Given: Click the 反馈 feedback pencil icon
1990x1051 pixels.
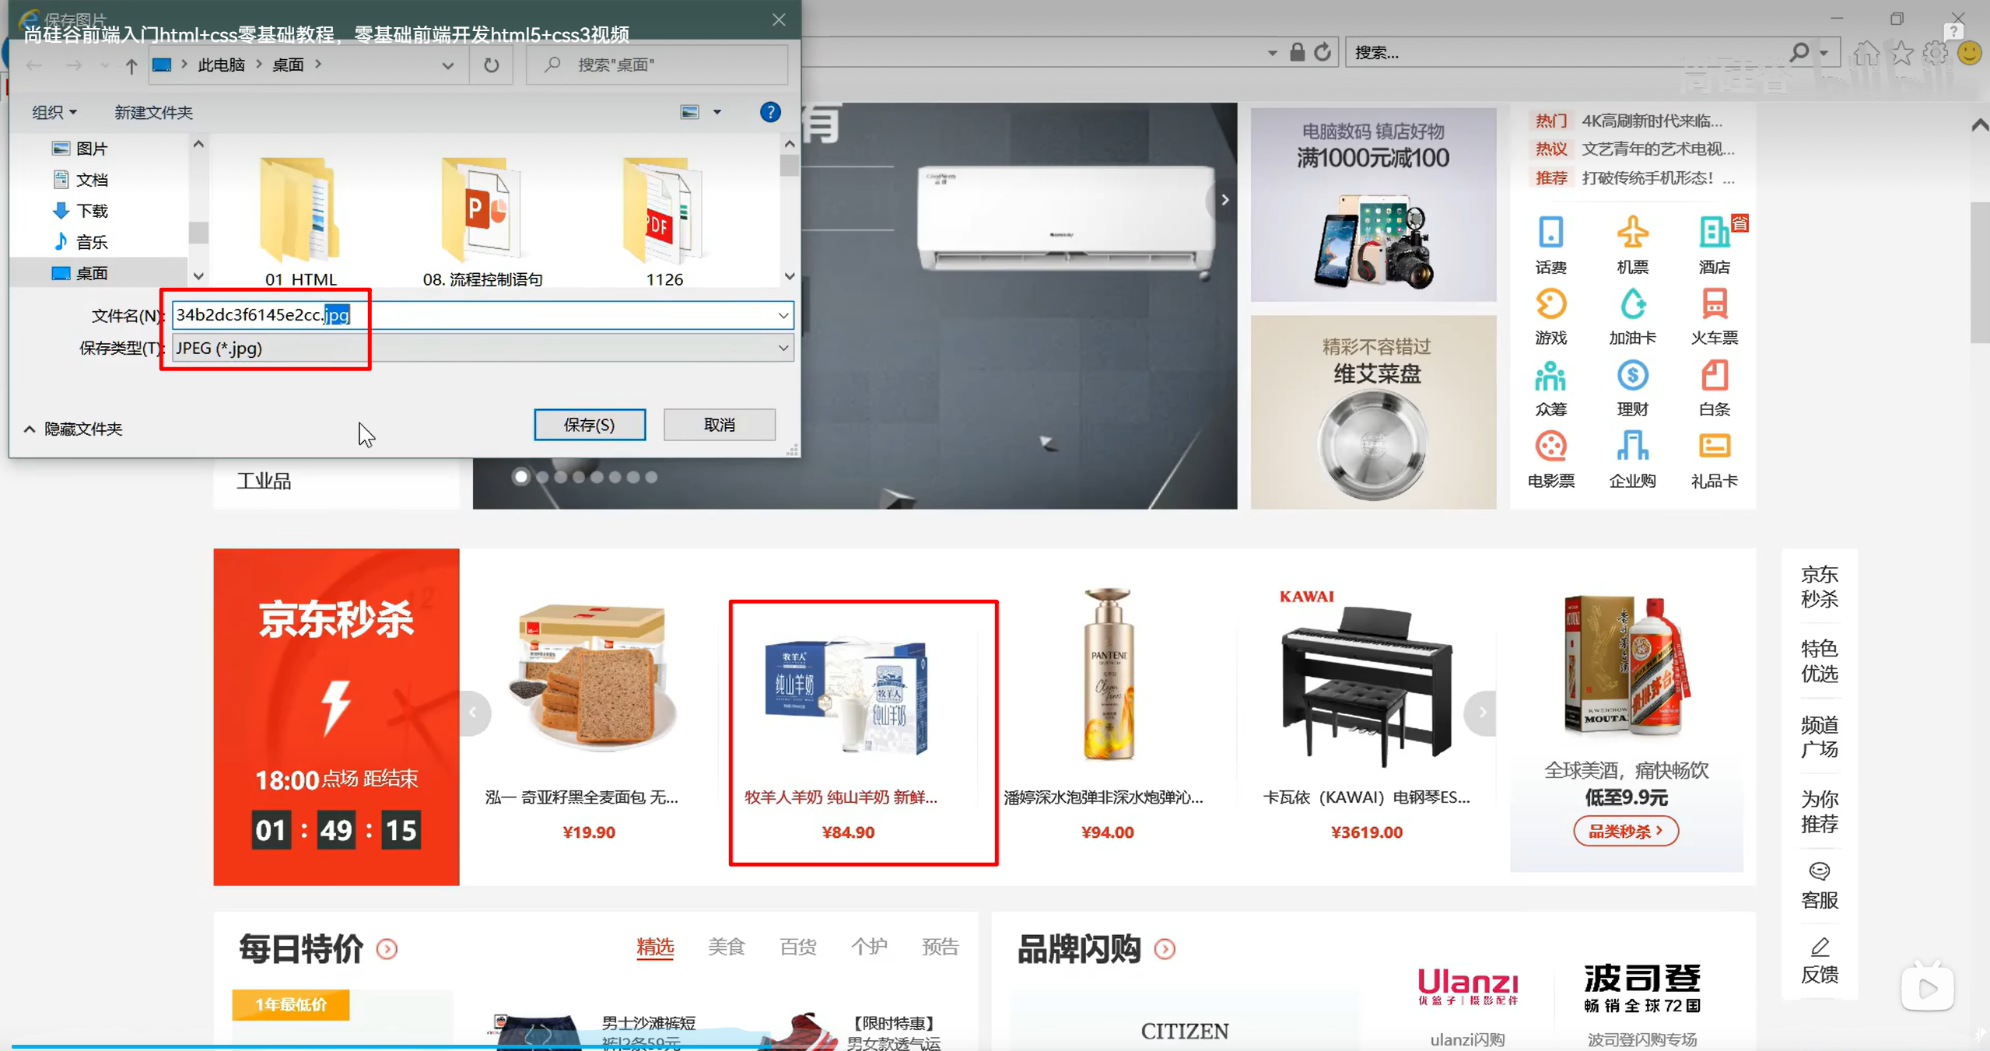Looking at the screenshot, I should click(1819, 946).
